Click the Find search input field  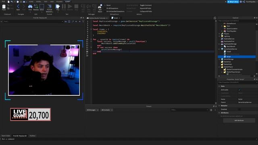(x=33, y=21)
